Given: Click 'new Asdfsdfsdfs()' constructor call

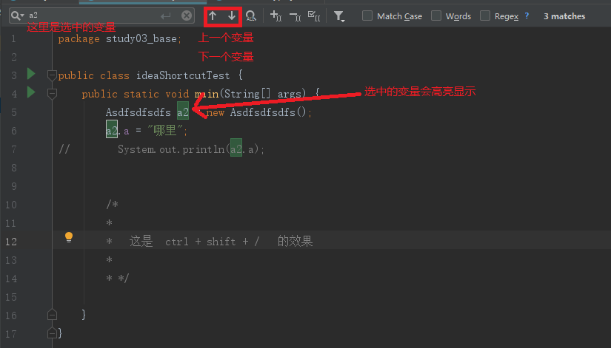Looking at the screenshot, I should [x=256, y=112].
